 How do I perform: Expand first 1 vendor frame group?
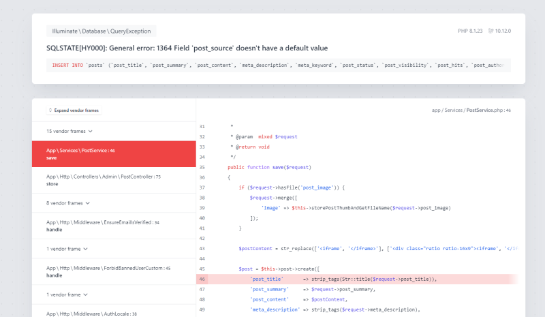click(x=67, y=249)
